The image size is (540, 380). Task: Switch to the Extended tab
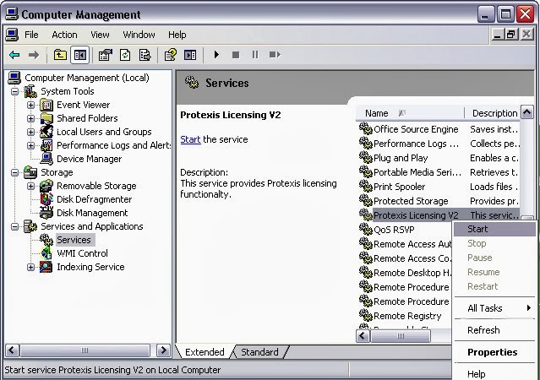[205, 352]
